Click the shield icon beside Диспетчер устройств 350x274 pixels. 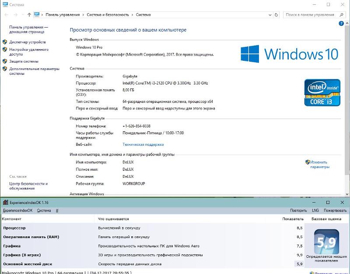pos(5,42)
